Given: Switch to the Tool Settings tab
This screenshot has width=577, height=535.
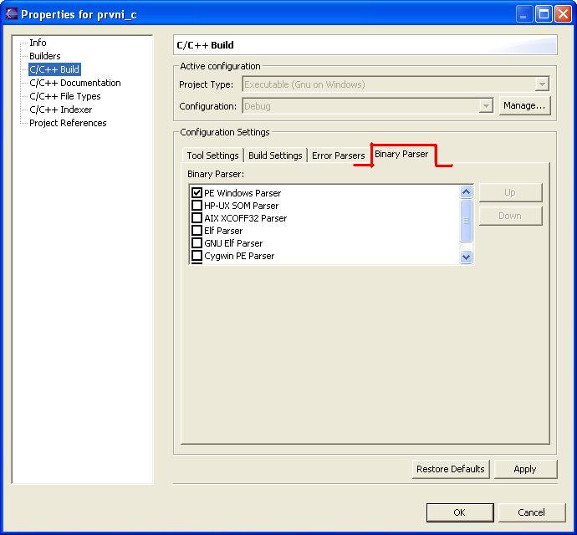Looking at the screenshot, I should [212, 155].
